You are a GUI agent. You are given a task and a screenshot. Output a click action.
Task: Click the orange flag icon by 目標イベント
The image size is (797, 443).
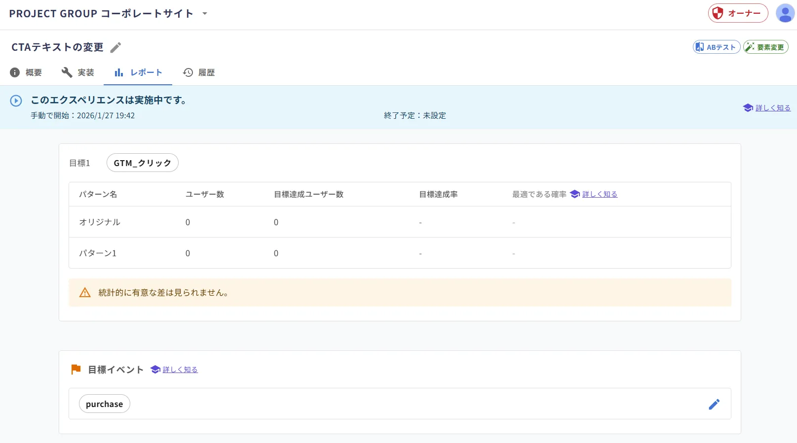[x=76, y=370]
